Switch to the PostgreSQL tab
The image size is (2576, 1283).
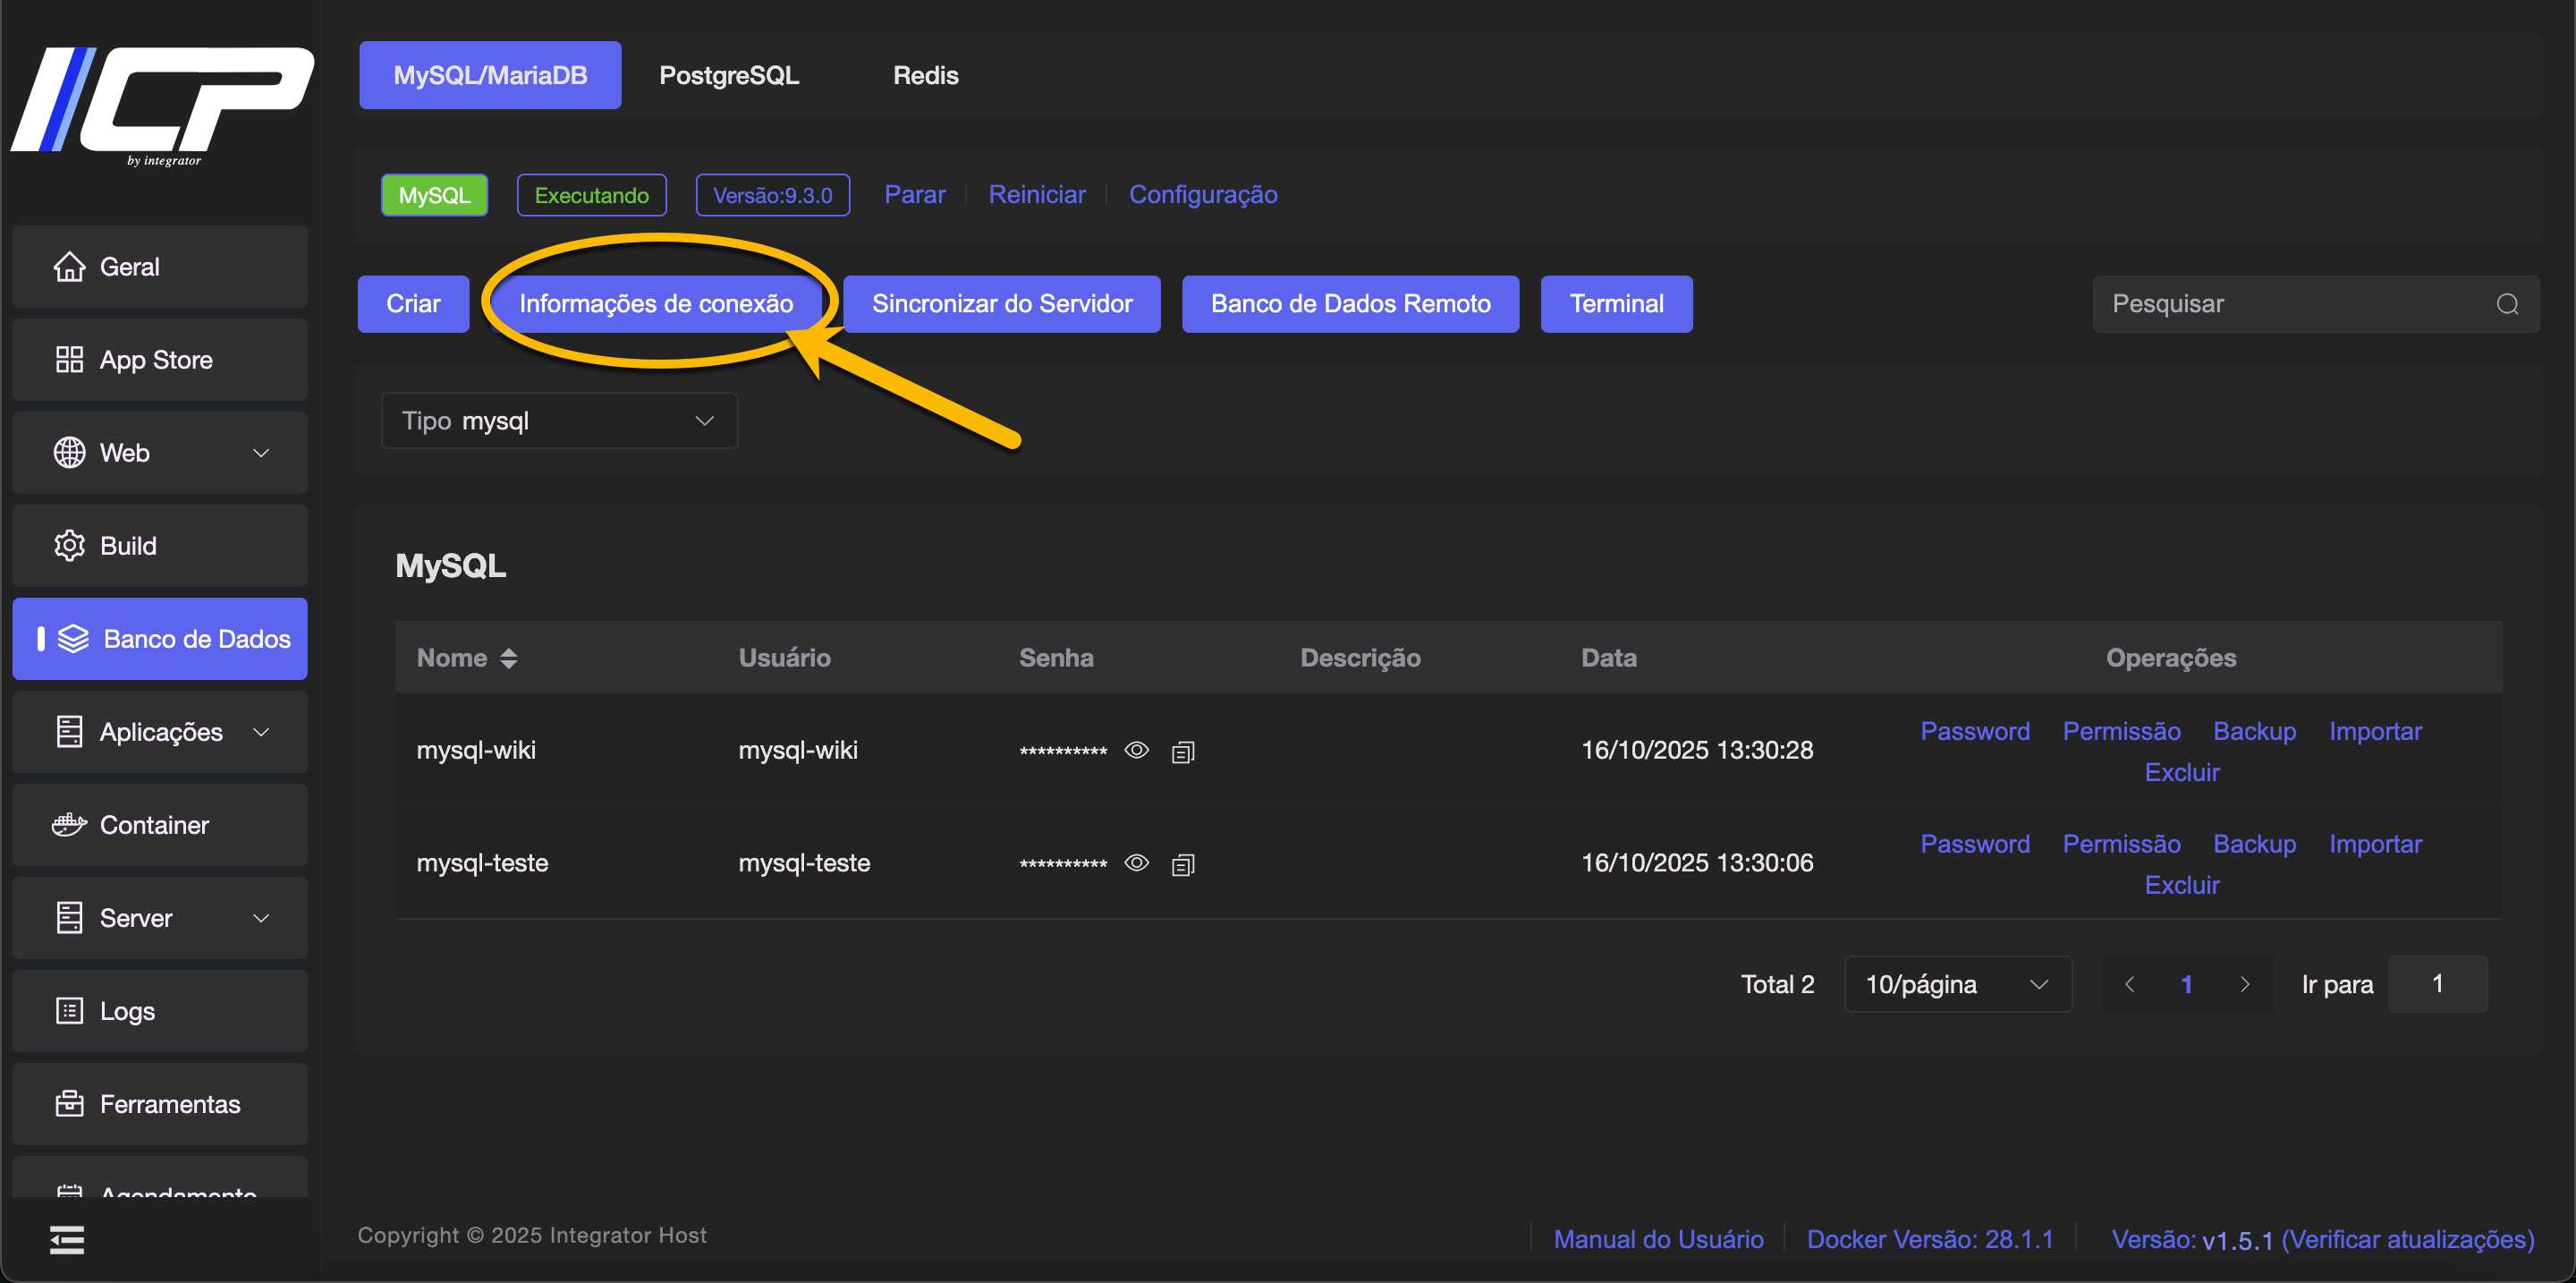pyautogui.click(x=728, y=76)
